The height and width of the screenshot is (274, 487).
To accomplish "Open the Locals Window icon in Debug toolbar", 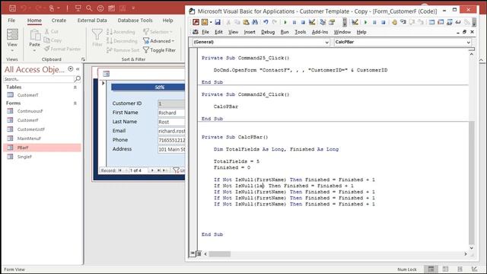I will click(431, 22).
